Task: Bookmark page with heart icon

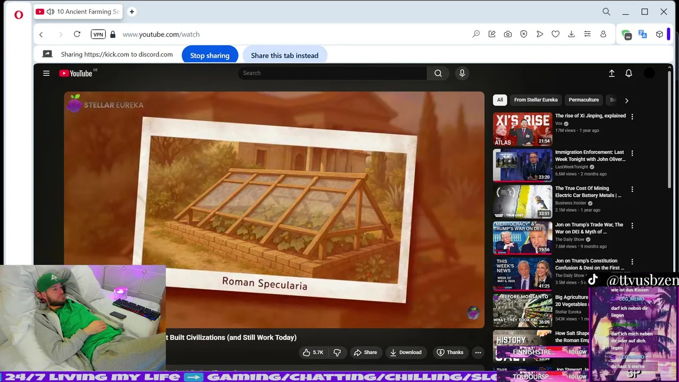Action: pos(555,34)
